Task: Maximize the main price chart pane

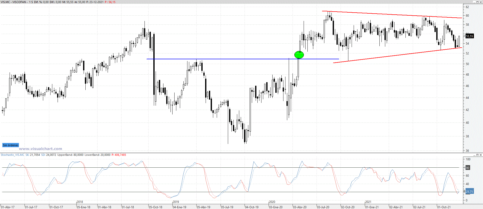Action: pos(477,2)
